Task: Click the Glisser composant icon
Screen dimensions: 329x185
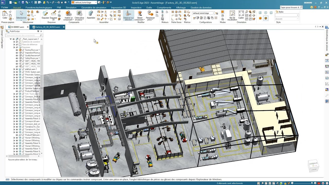Action: [x=140, y=13]
